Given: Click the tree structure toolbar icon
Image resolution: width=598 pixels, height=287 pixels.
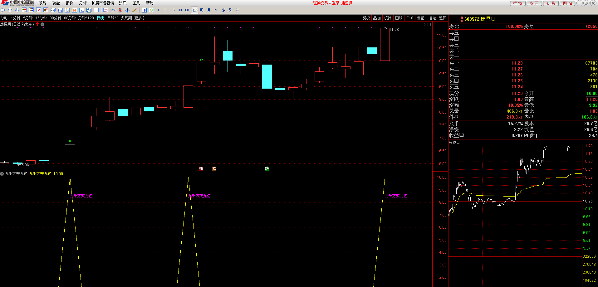Looking at the screenshot, I should click(x=67, y=10).
